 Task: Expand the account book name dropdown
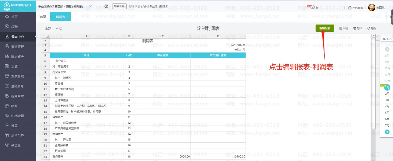pos(90,6)
